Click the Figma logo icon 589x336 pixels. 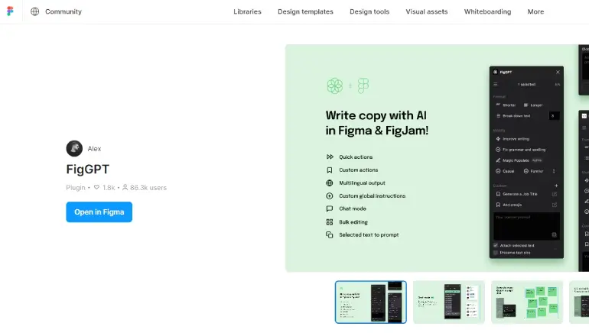click(10, 11)
